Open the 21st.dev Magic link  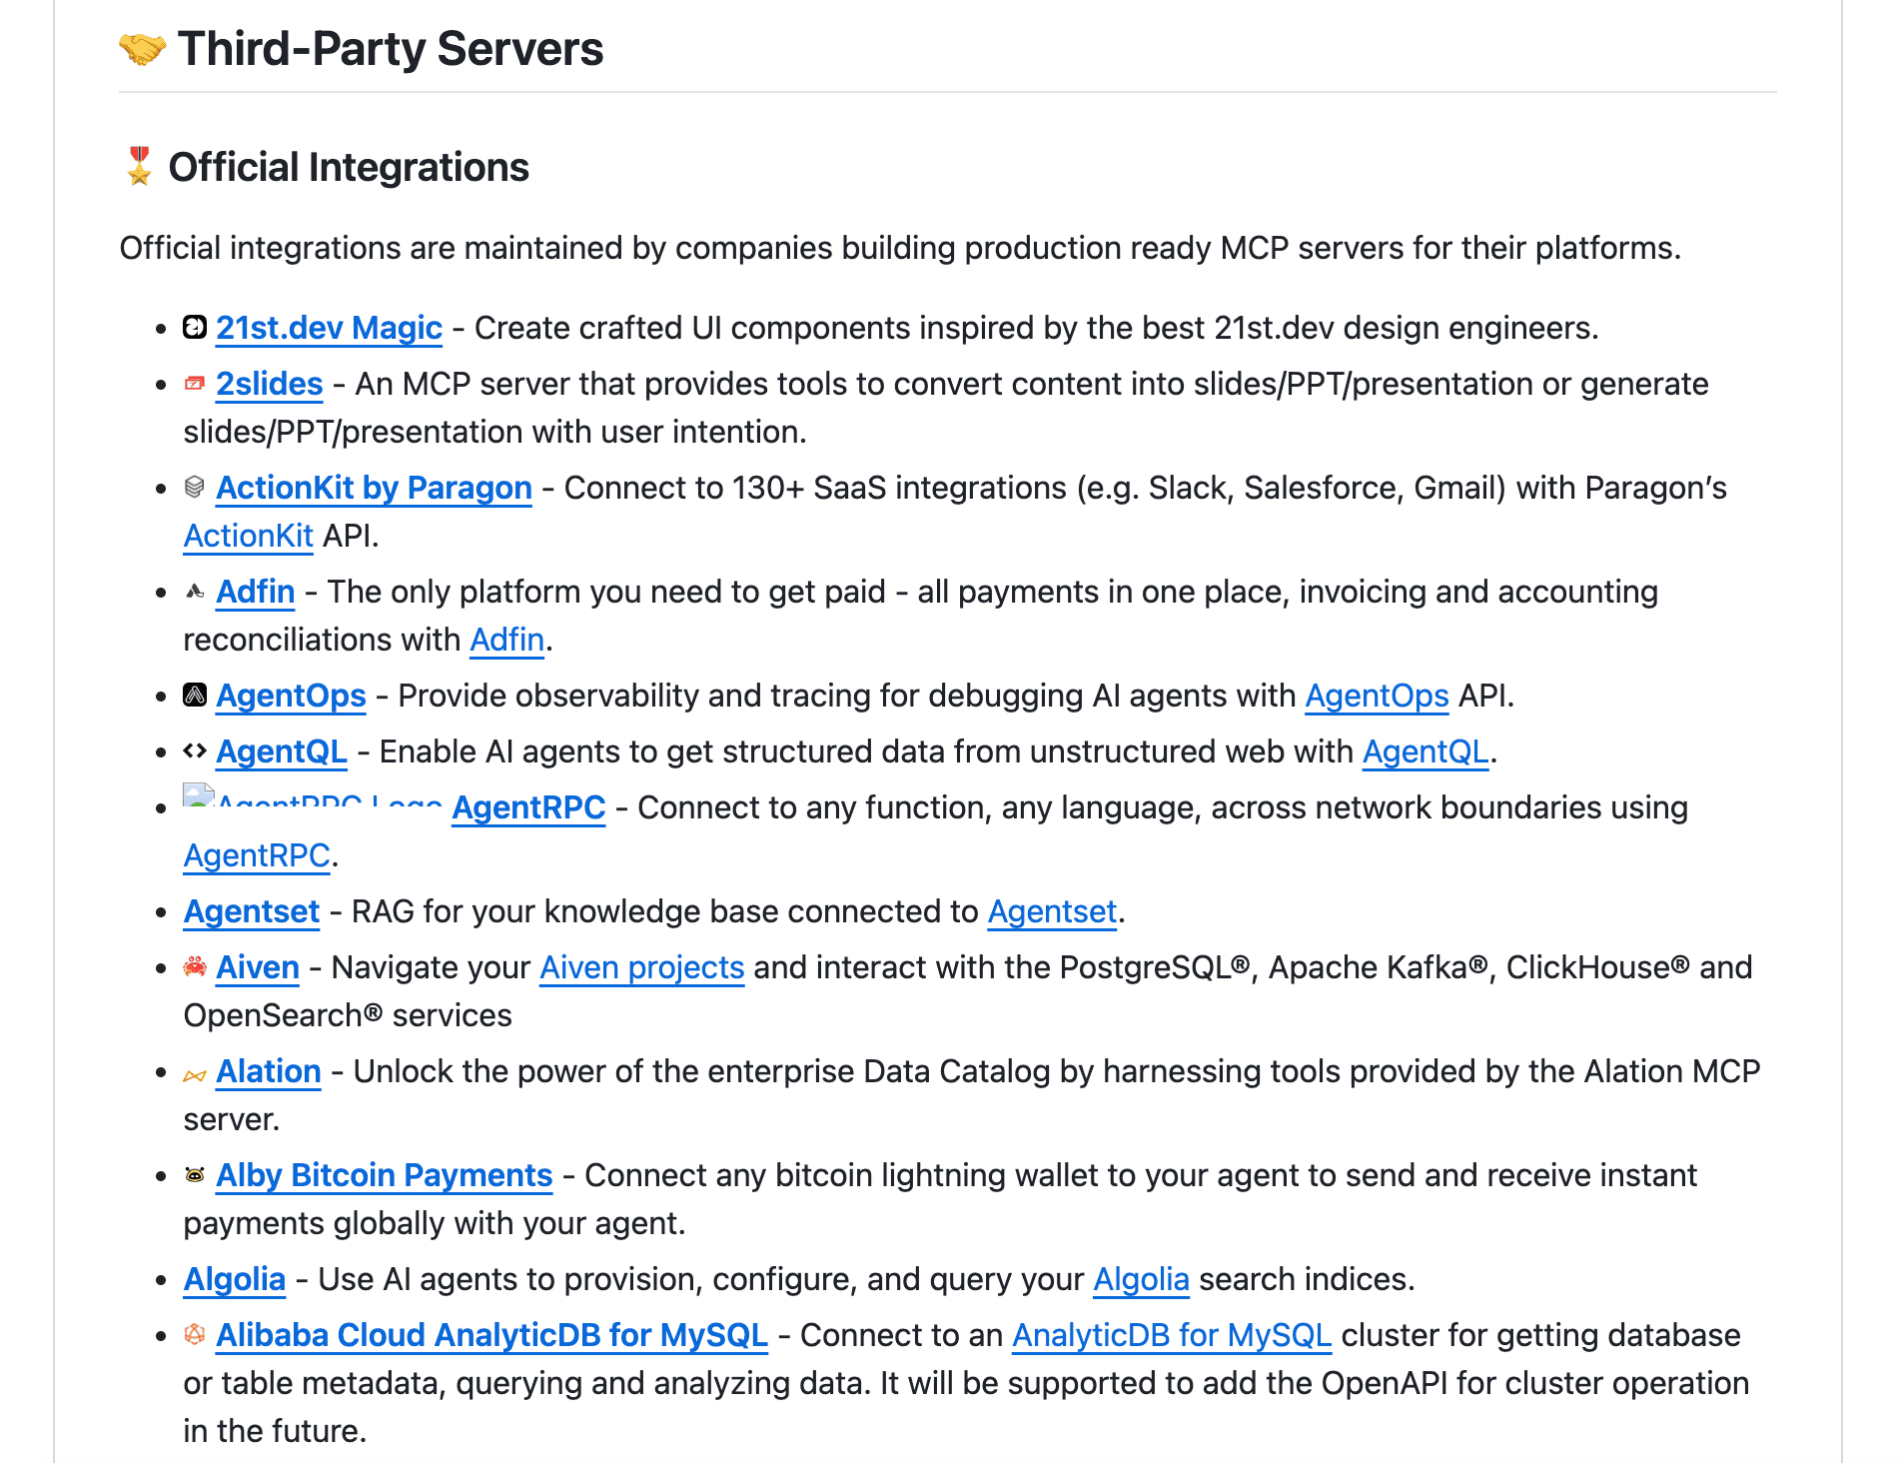click(x=328, y=327)
